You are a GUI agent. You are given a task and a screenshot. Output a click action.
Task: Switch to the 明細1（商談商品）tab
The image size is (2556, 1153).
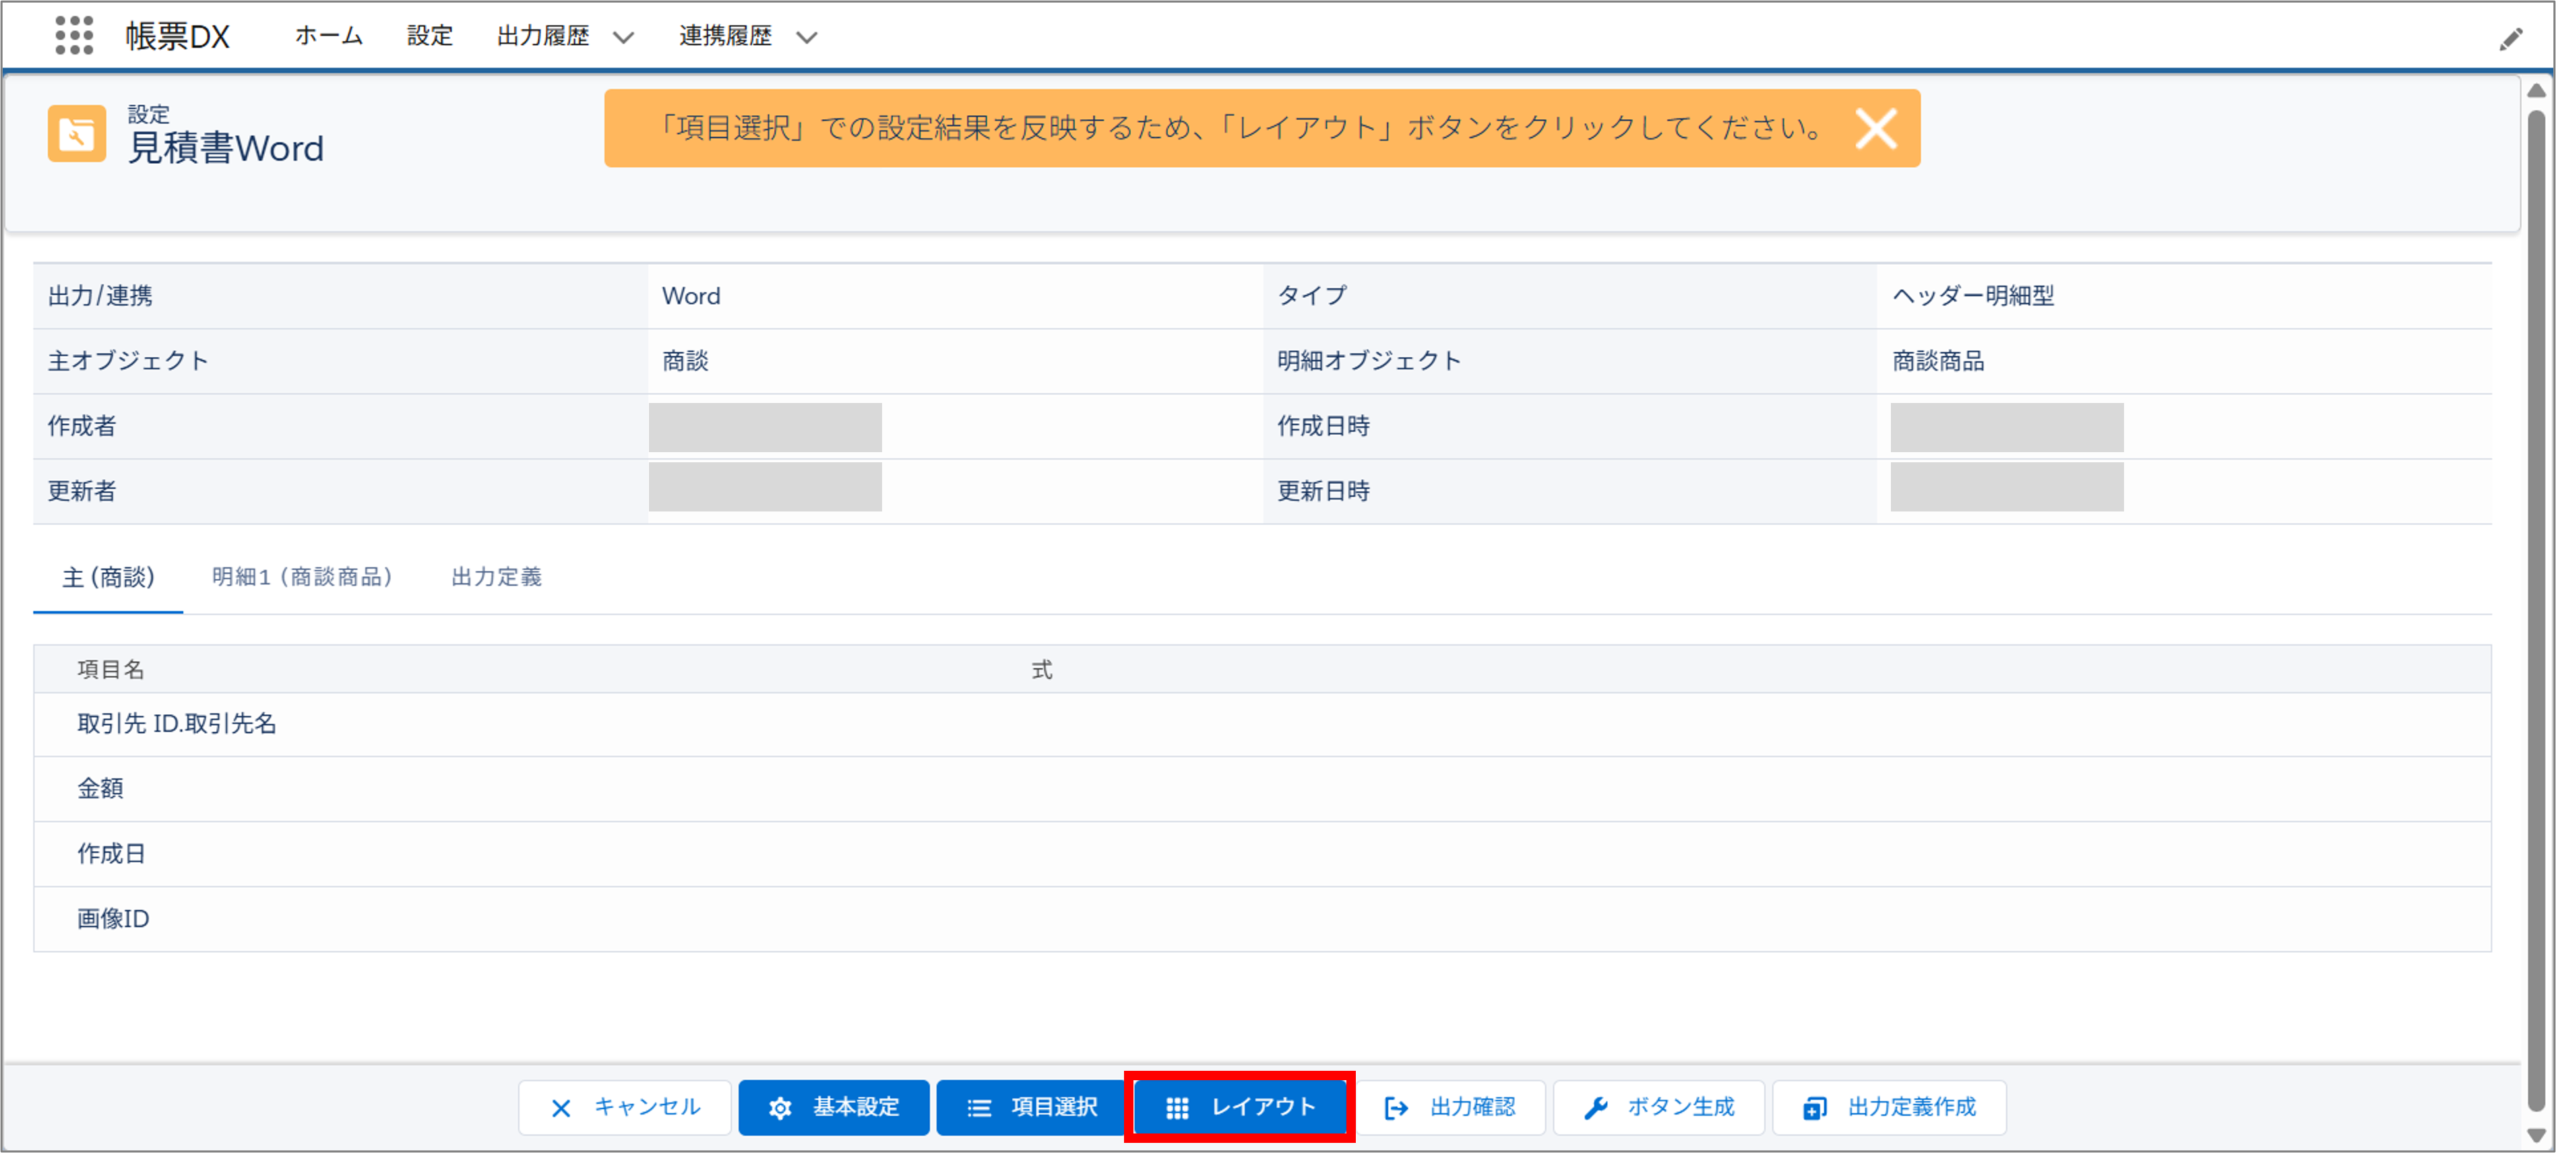[302, 577]
